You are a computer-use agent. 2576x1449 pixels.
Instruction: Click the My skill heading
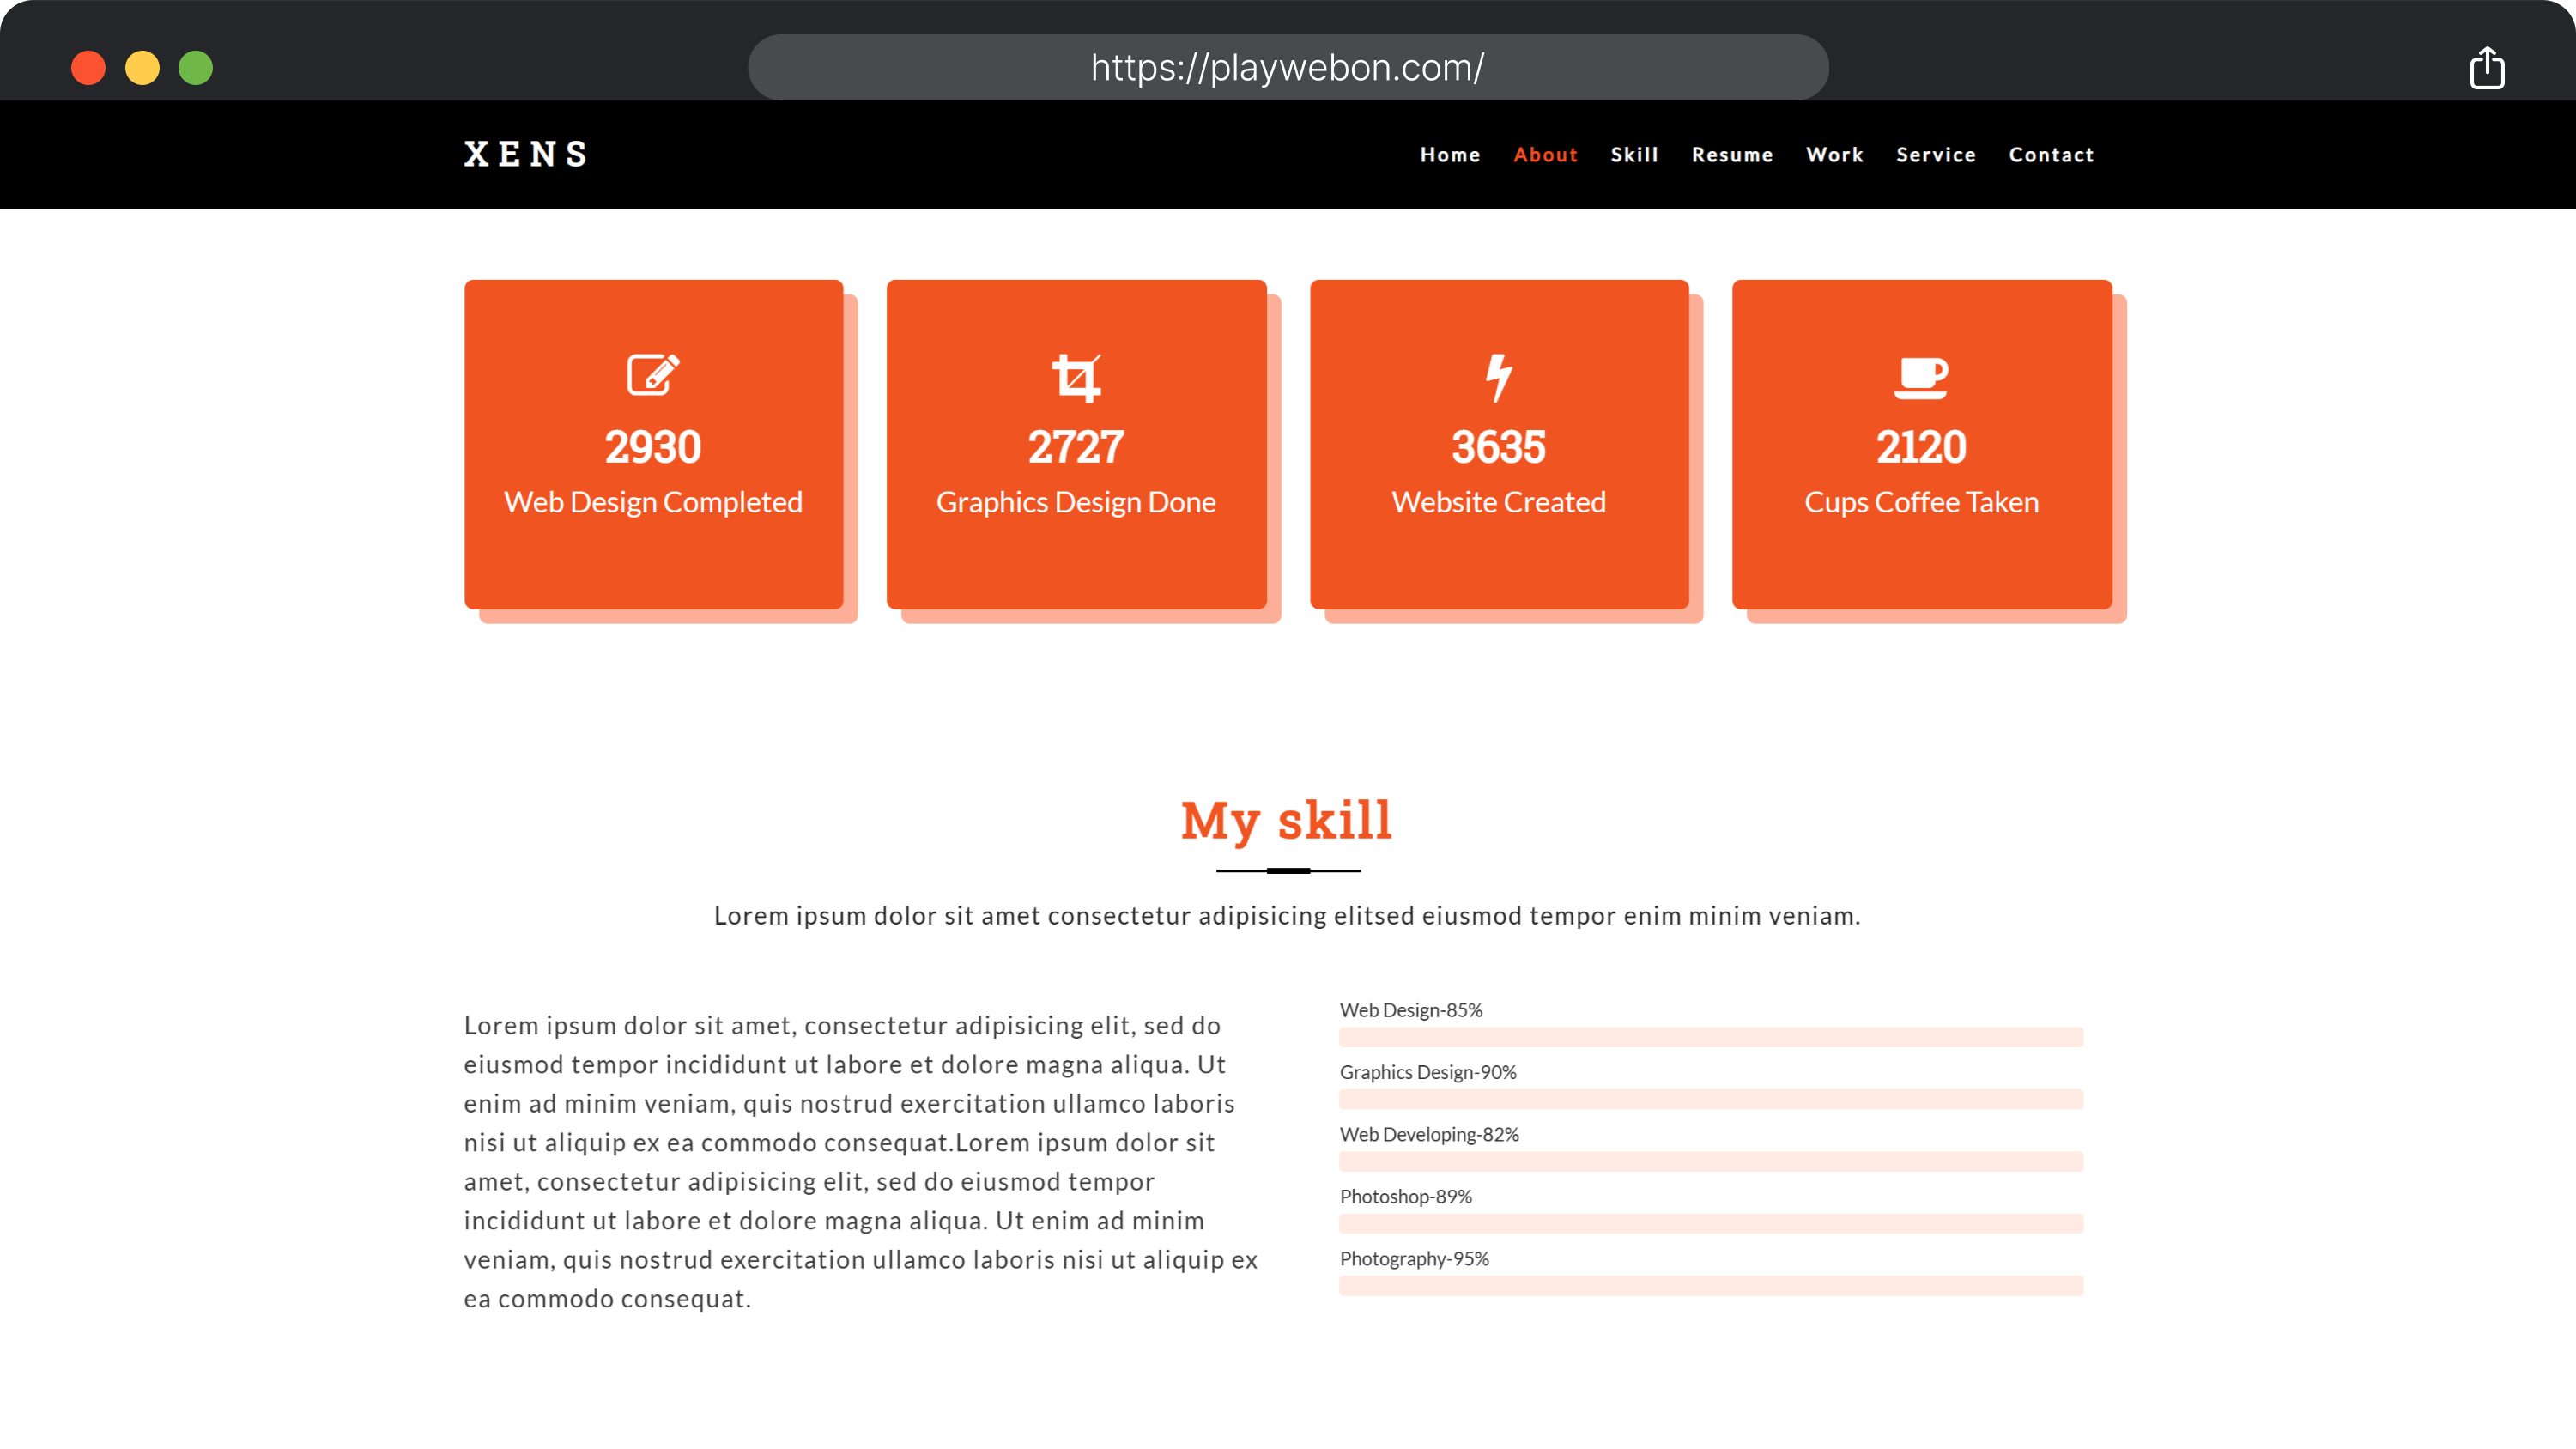(1286, 820)
